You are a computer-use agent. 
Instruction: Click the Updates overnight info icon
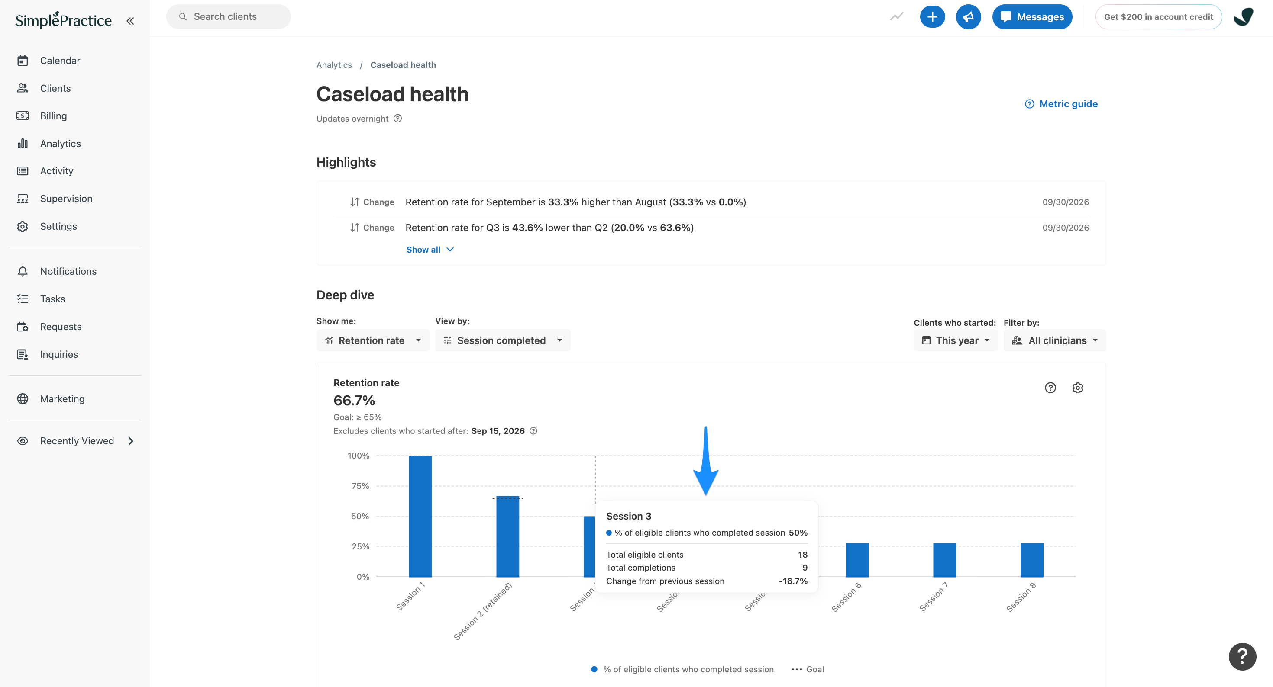click(397, 119)
